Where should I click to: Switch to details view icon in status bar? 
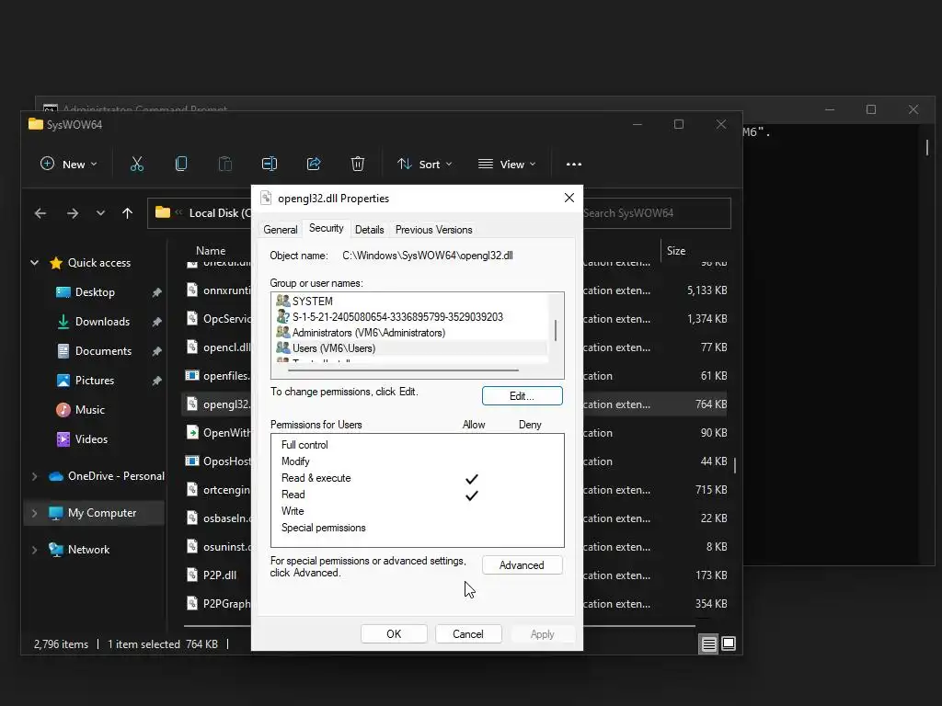[709, 644]
